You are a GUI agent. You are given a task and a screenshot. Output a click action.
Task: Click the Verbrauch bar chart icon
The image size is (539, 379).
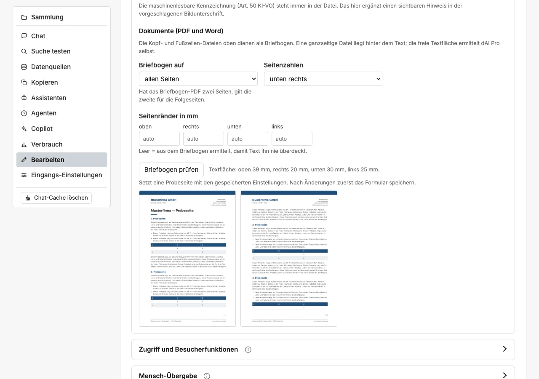coord(24,144)
